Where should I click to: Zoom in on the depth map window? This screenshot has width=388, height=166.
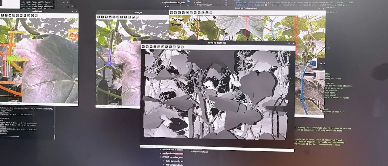(x=166, y=47)
